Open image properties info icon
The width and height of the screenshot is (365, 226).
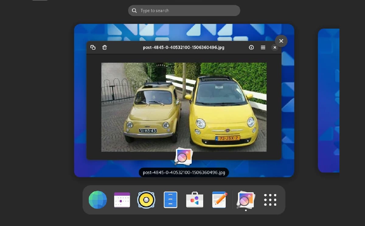click(251, 47)
